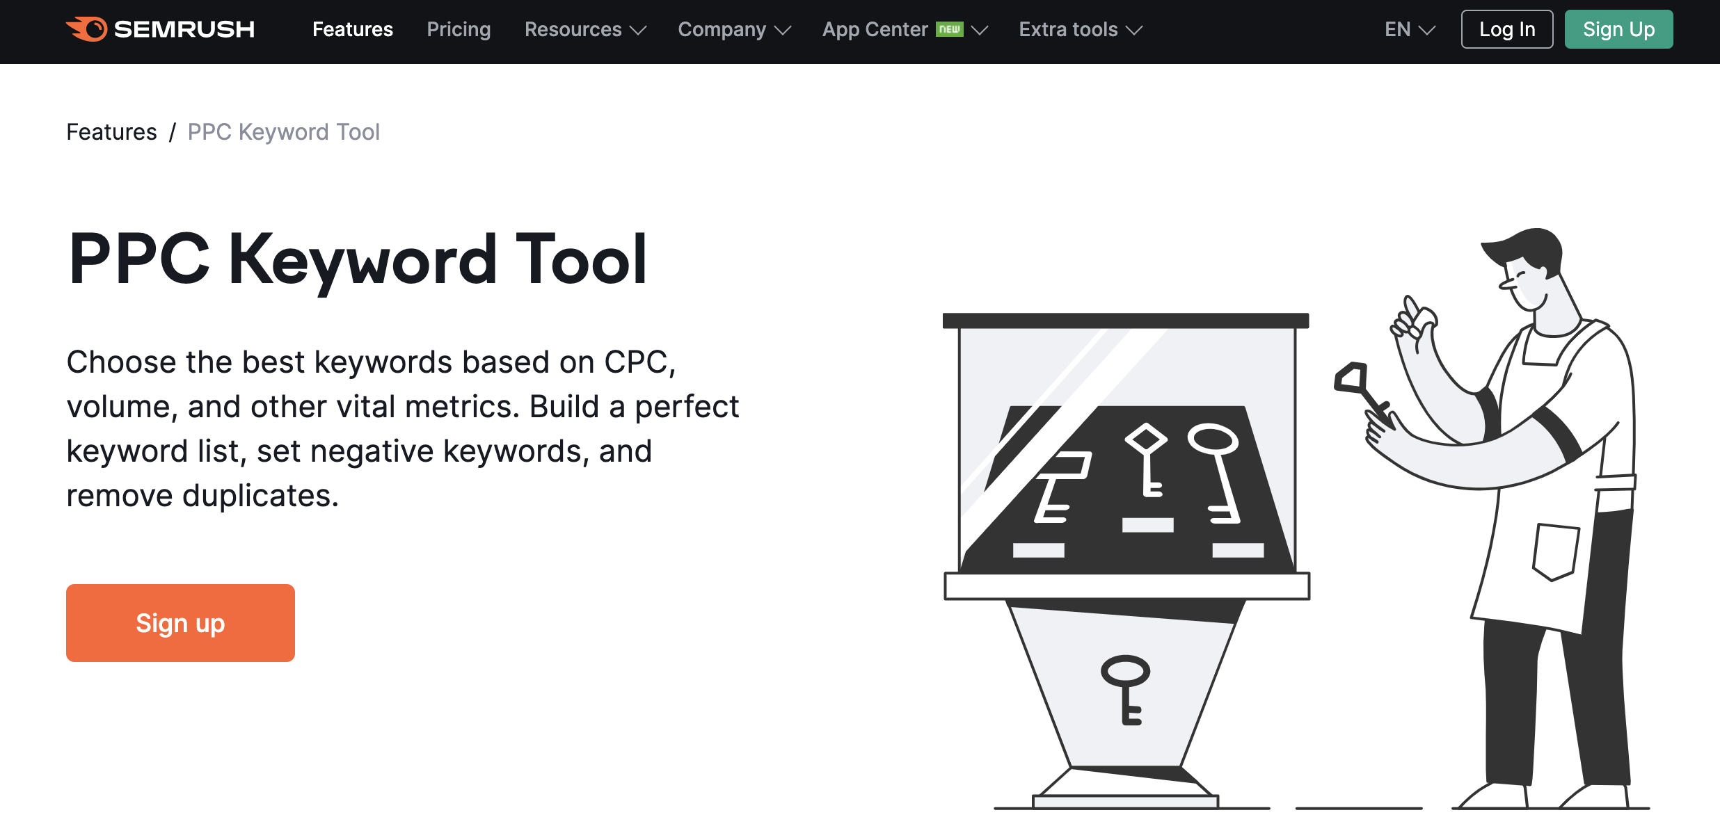Click the Sign up orange button
This screenshot has height=840, width=1720.
click(180, 623)
